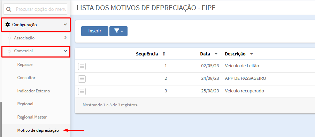
Task: Click the Lista dos Motivos de Depreciação title
Action: pyautogui.click(x=146, y=8)
